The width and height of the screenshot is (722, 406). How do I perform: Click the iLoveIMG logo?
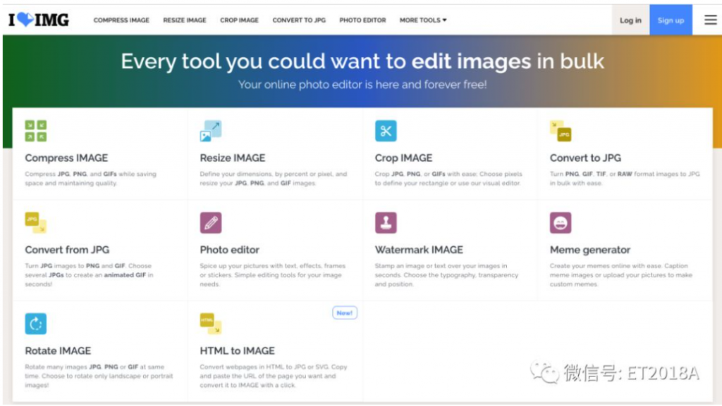pyautogui.click(x=39, y=20)
